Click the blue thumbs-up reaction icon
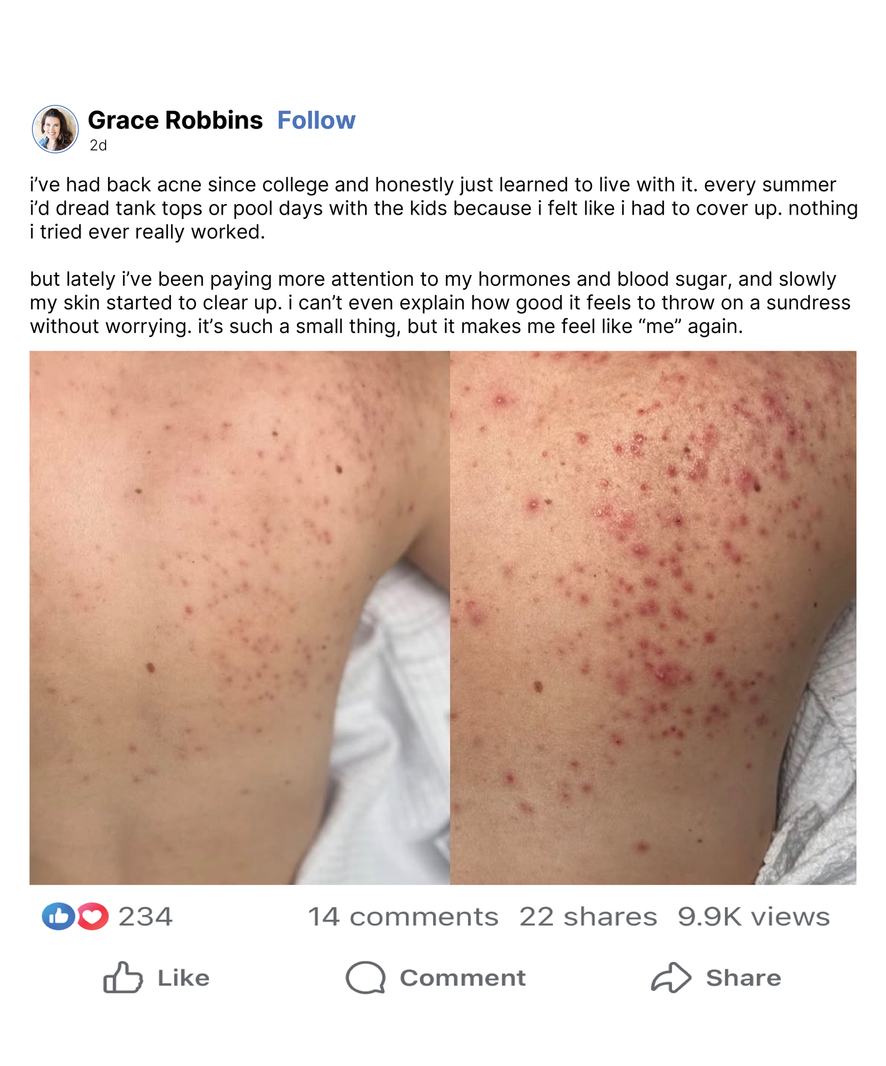This screenshot has height=1066, width=886. [57, 917]
